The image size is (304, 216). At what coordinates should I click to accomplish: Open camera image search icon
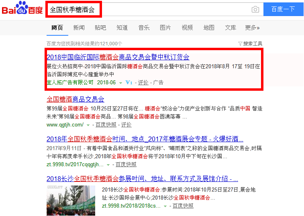255,9
